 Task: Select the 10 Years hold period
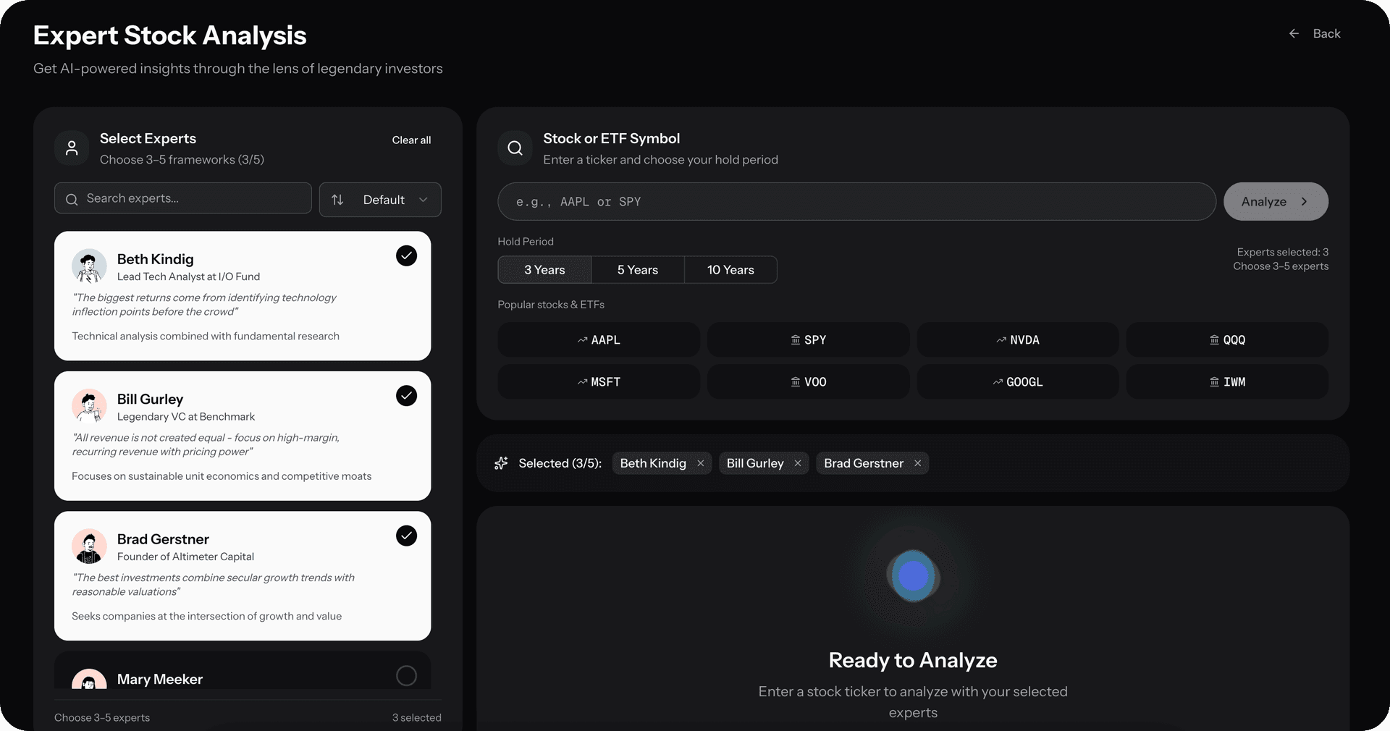pos(730,270)
